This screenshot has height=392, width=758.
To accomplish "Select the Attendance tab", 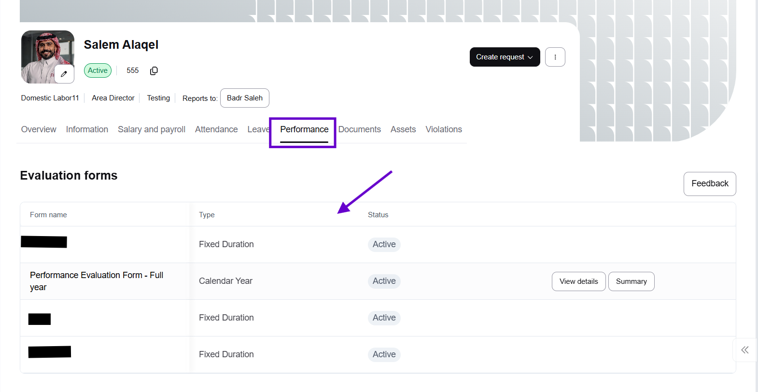I will tap(216, 129).
